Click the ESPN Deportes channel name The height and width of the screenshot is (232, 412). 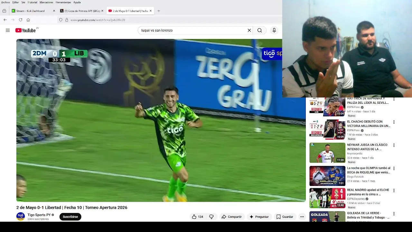[356, 199]
